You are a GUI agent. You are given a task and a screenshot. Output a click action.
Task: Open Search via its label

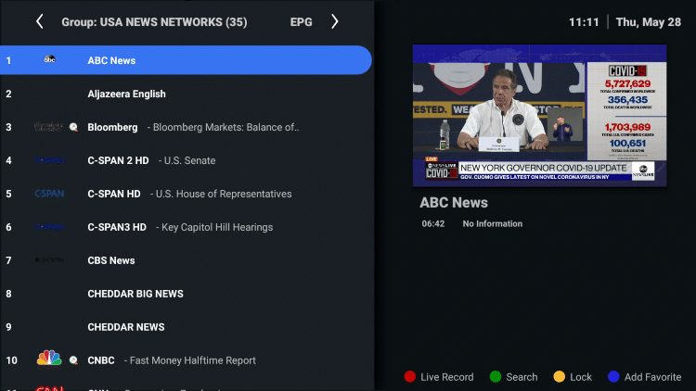(522, 377)
